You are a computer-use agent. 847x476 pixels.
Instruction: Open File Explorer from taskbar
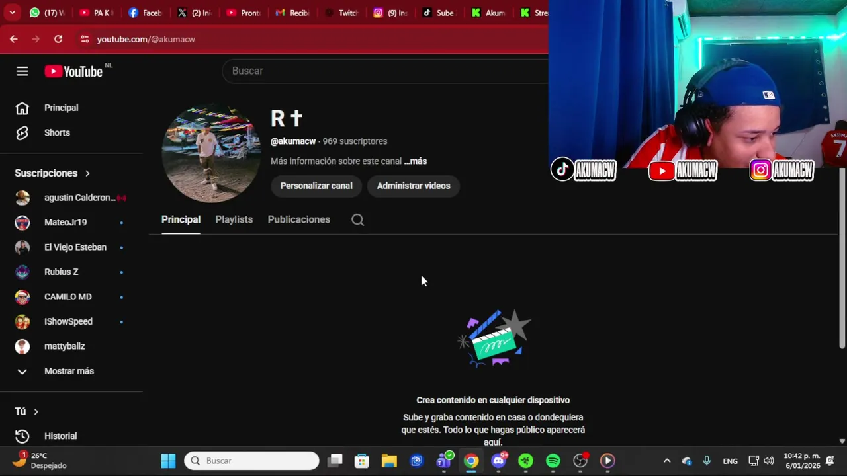coord(389,461)
